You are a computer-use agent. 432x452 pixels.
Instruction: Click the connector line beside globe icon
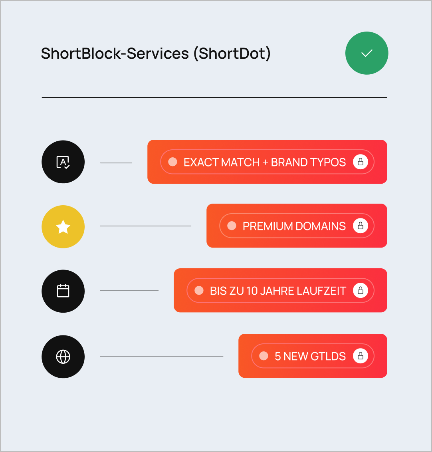point(162,356)
